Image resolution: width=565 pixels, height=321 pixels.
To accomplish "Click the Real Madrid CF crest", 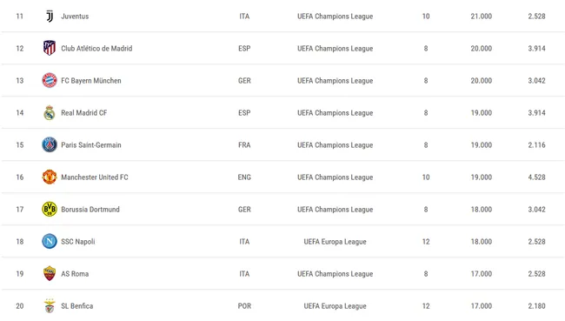I will click(x=50, y=112).
